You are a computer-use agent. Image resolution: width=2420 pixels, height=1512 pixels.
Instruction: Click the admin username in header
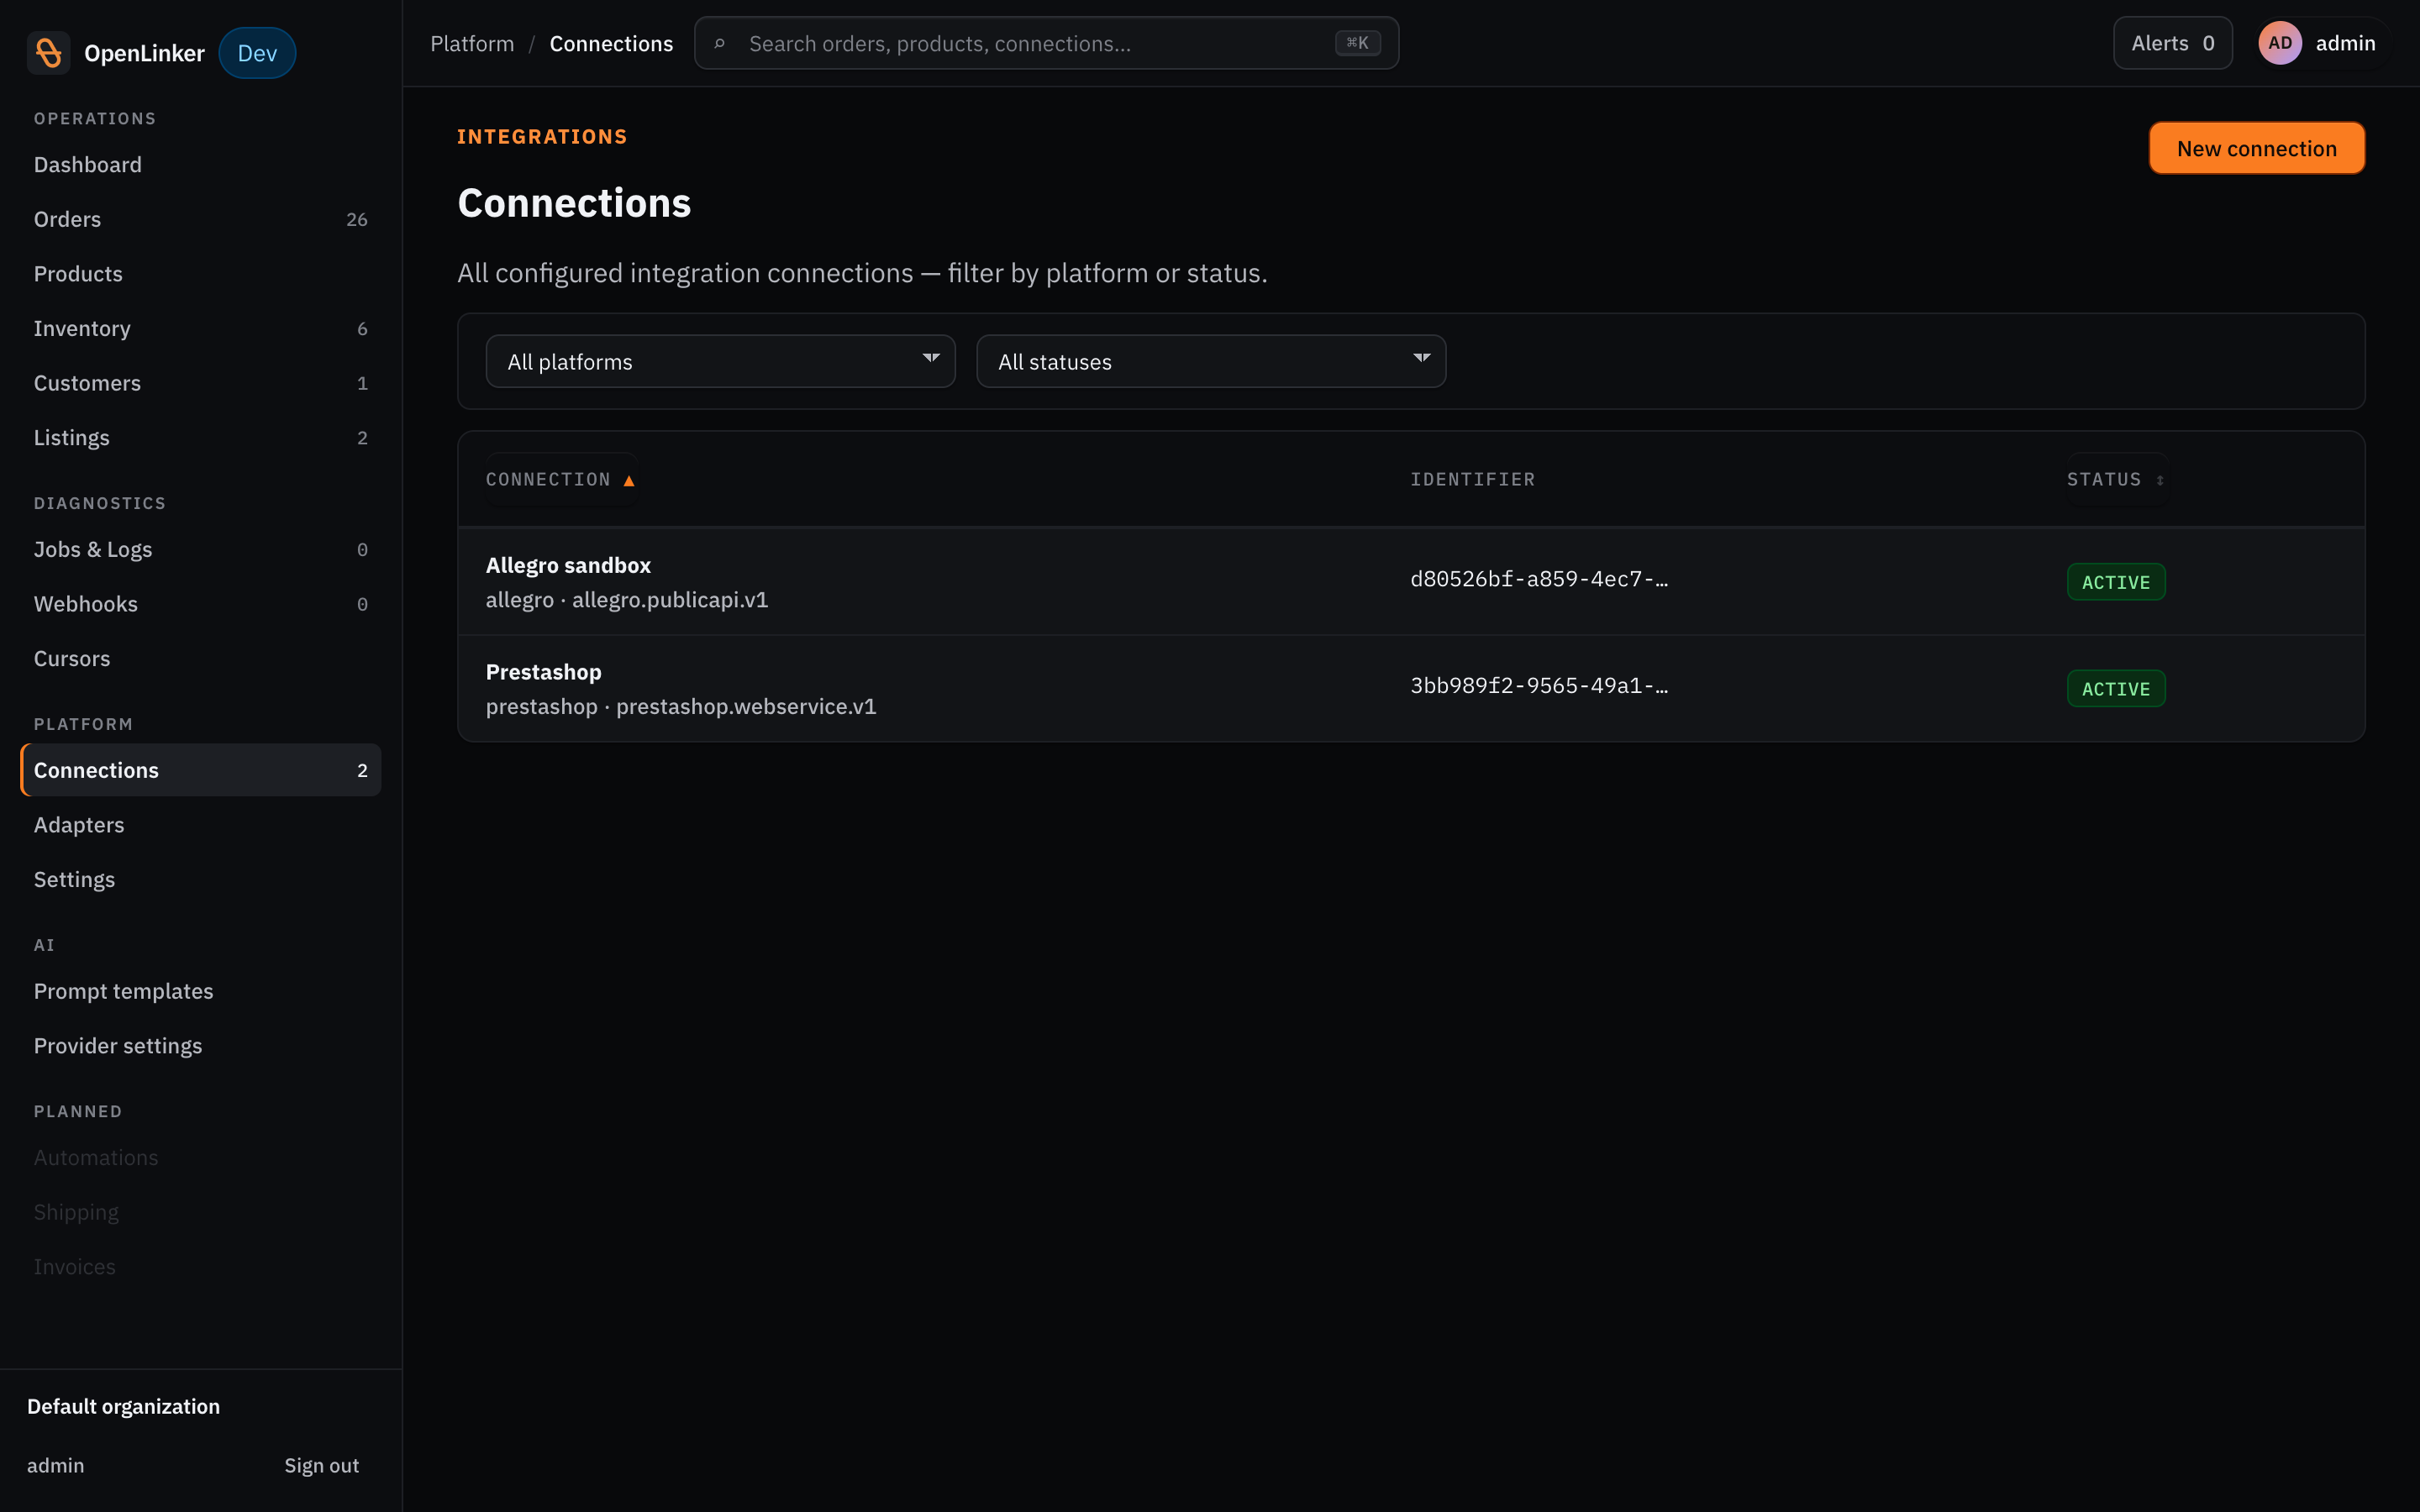coord(2345,43)
